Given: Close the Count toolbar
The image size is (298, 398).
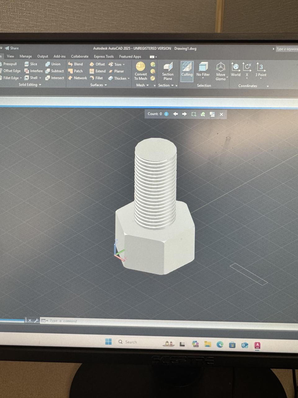Looking at the screenshot, I should coord(221,114).
